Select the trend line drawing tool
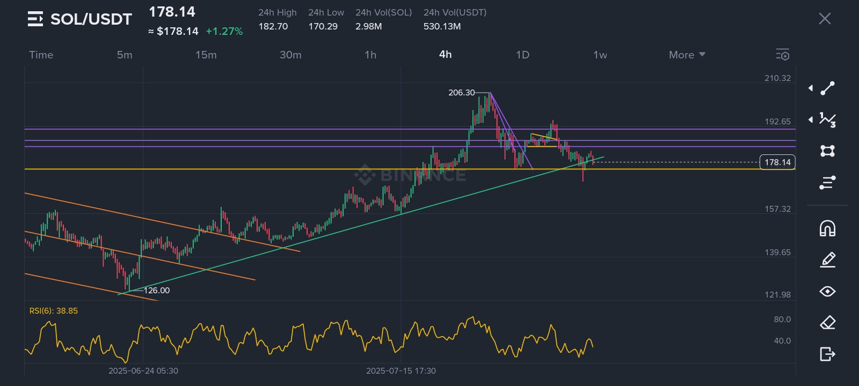859x386 pixels. pos(828,88)
